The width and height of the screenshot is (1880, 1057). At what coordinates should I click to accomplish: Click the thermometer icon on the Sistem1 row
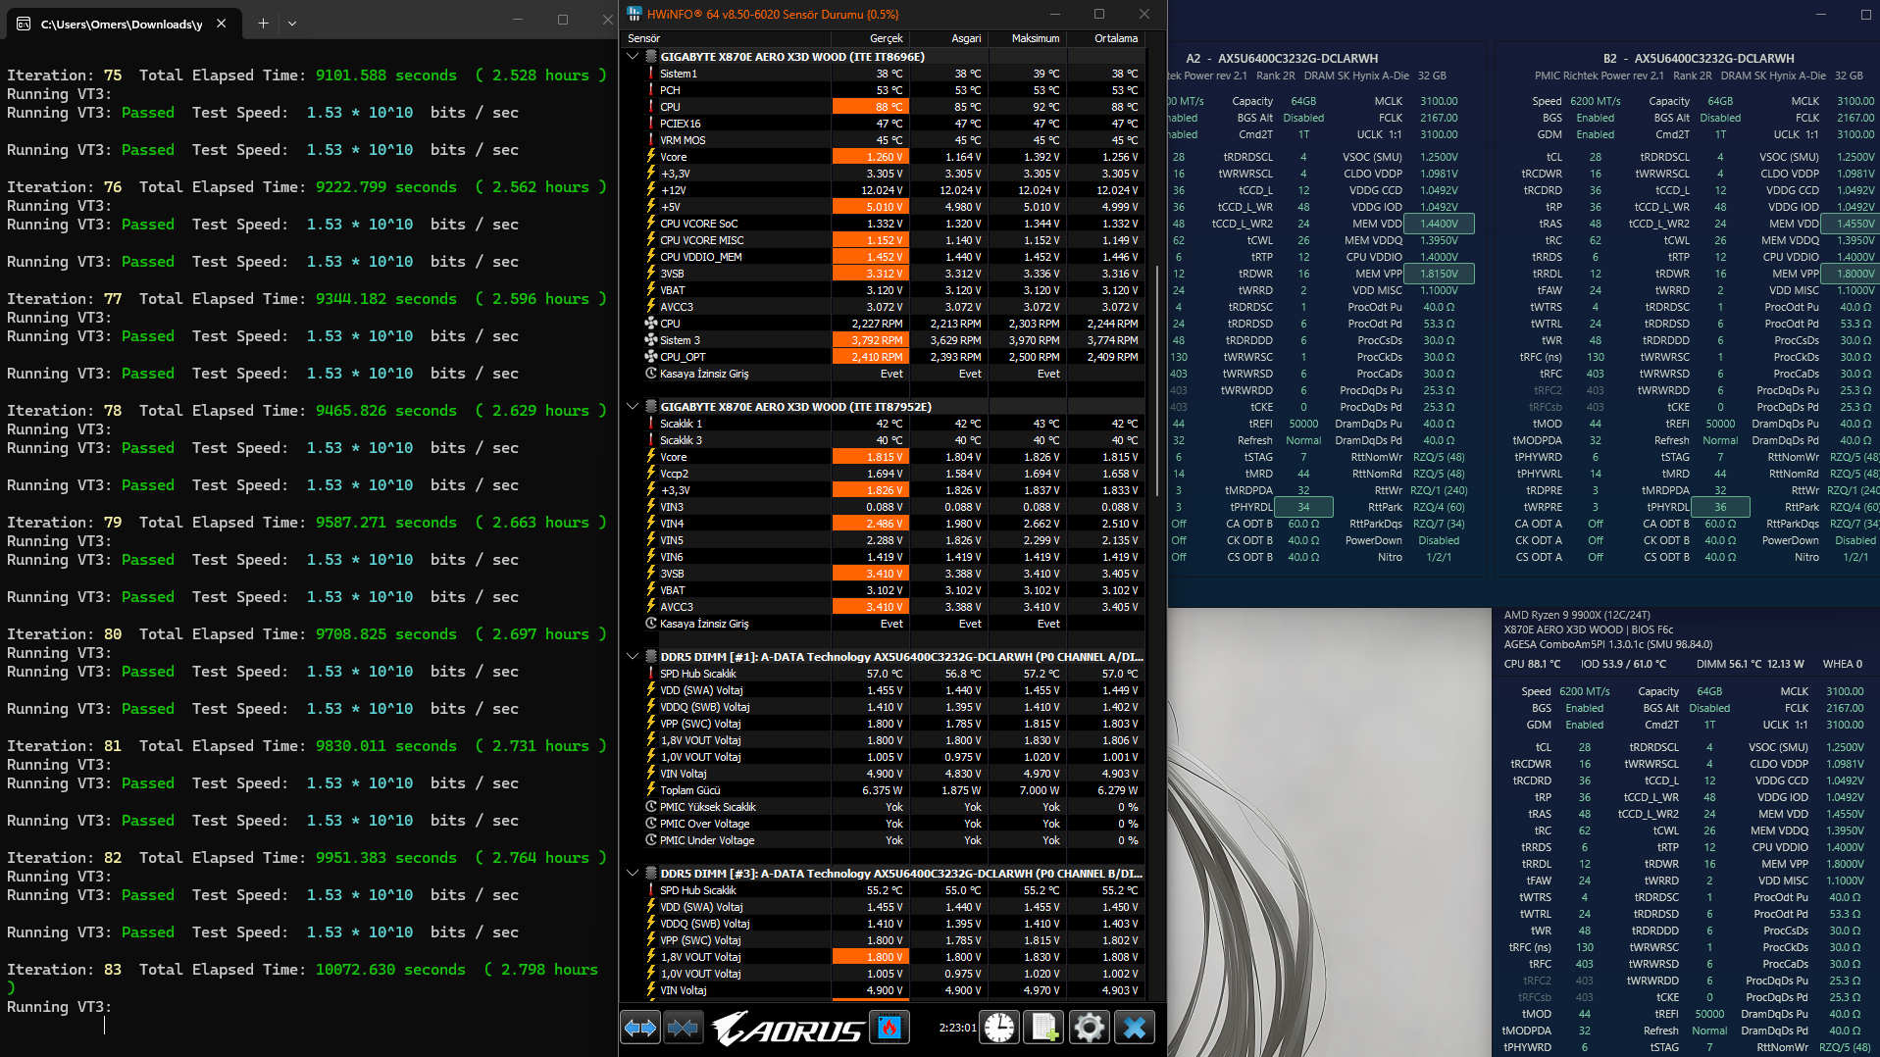pos(650,74)
